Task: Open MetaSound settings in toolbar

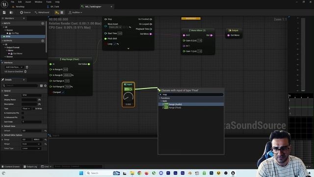Action: 42,12
